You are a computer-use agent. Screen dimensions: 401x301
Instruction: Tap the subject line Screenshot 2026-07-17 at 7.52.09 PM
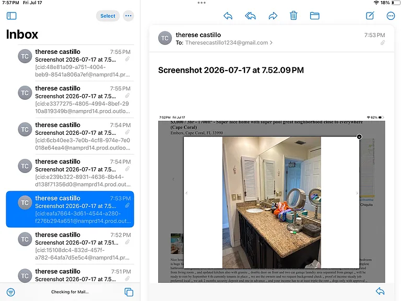[x=231, y=70]
